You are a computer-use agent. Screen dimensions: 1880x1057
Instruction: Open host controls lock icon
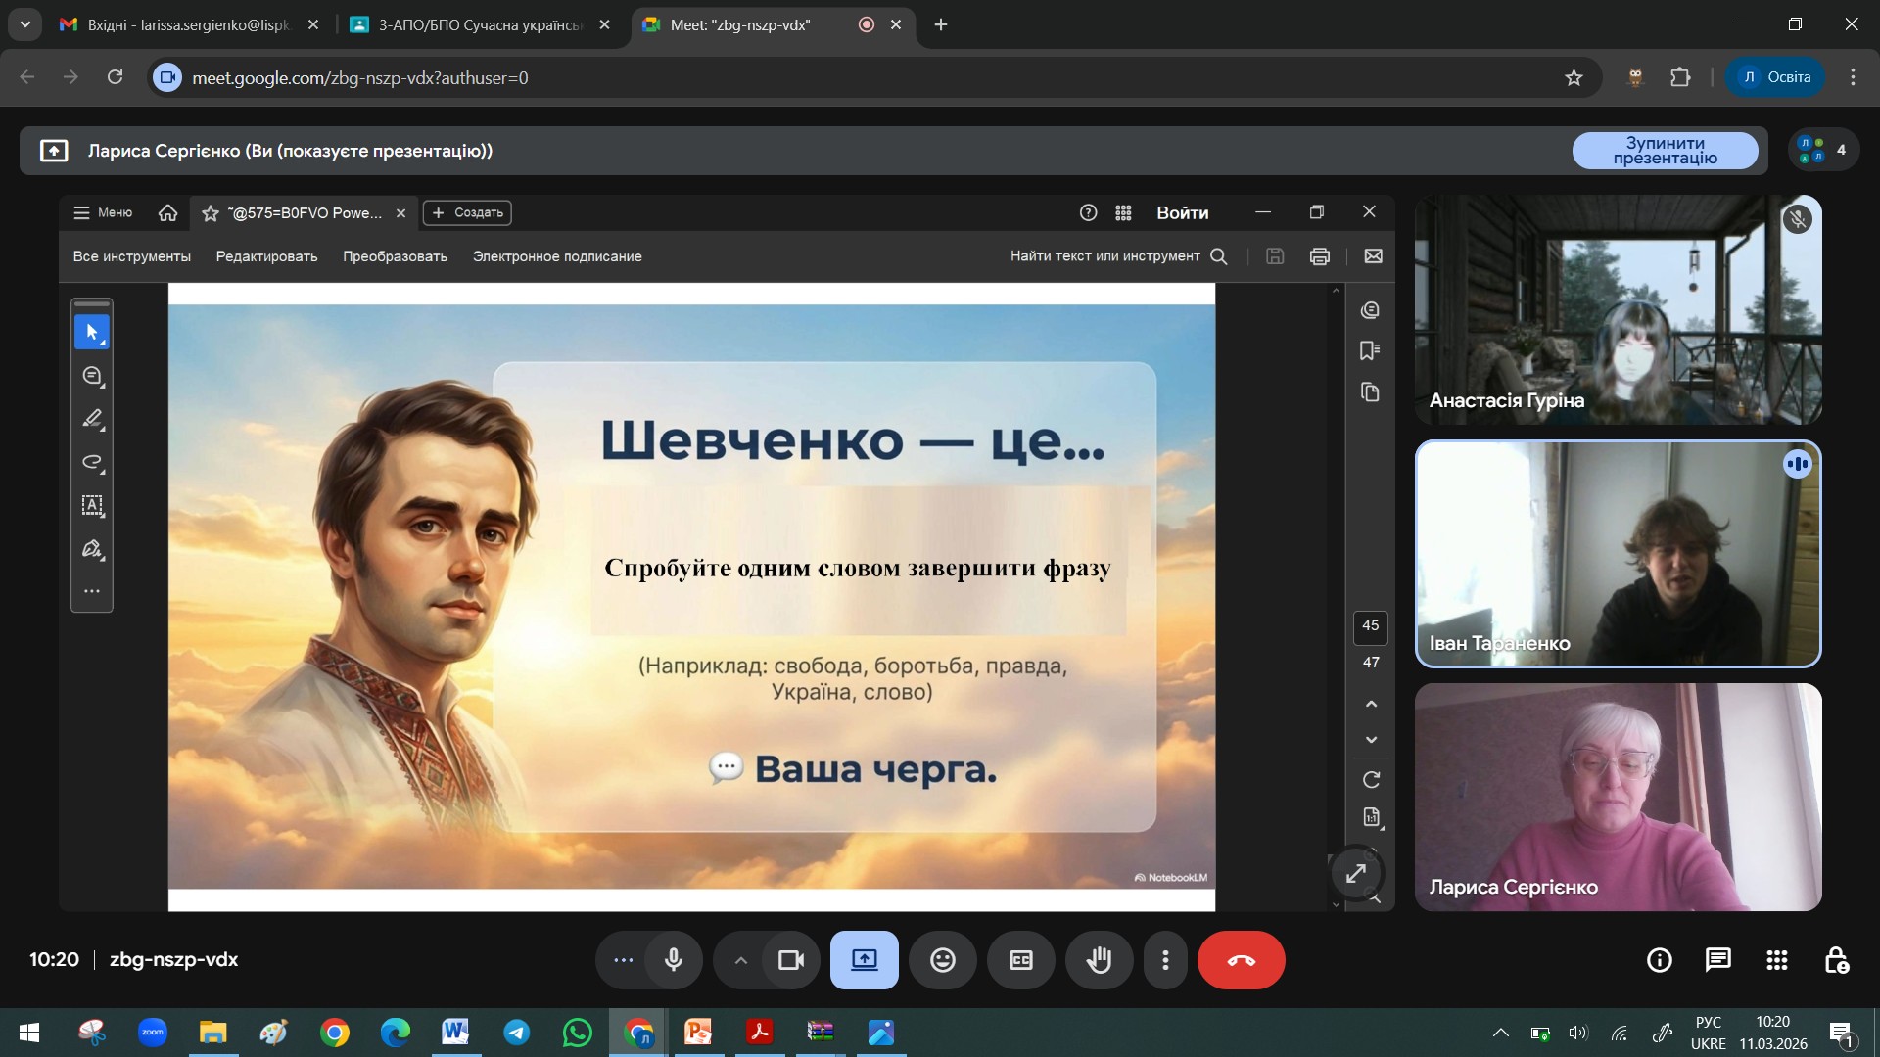(x=1836, y=960)
